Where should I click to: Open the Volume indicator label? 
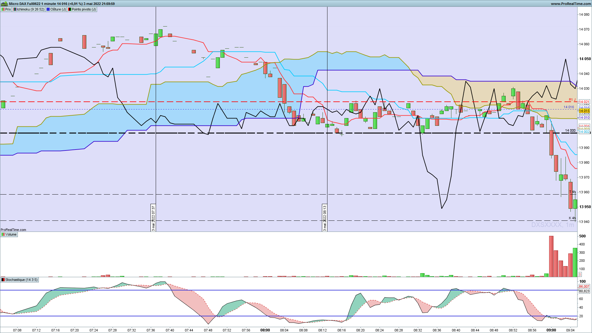(x=9, y=234)
